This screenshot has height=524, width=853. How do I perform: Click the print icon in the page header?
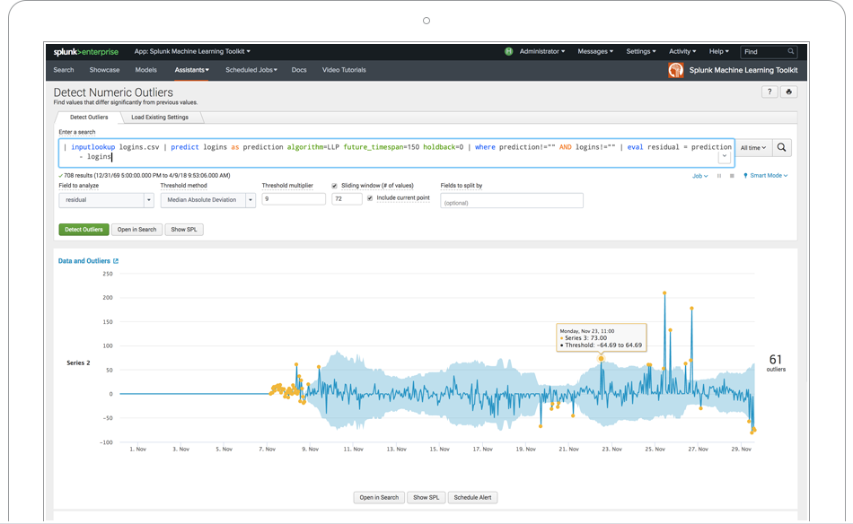click(x=788, y=92)
